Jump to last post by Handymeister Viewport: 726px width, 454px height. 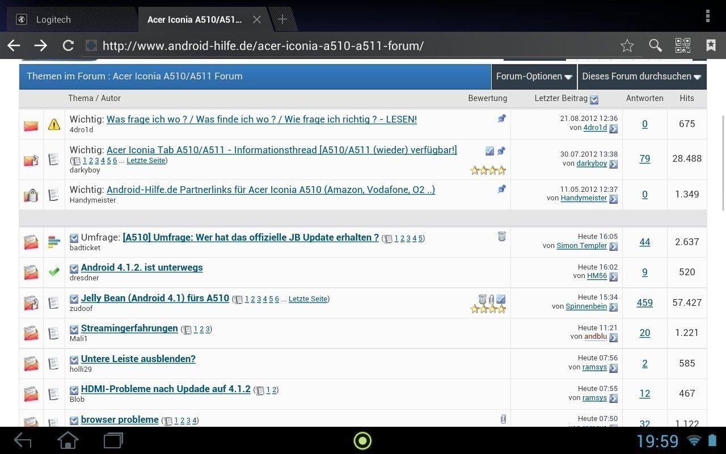(613, 199)
